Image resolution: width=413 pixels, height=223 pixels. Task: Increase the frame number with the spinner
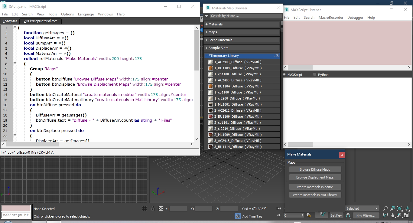[x=302, y=214]
